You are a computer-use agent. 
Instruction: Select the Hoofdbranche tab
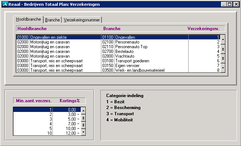[x=28, y=20]
